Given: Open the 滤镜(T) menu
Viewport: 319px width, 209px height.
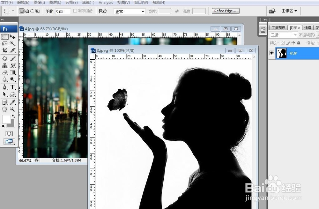Looking at the screenshot, I should [x=88, y=3].
